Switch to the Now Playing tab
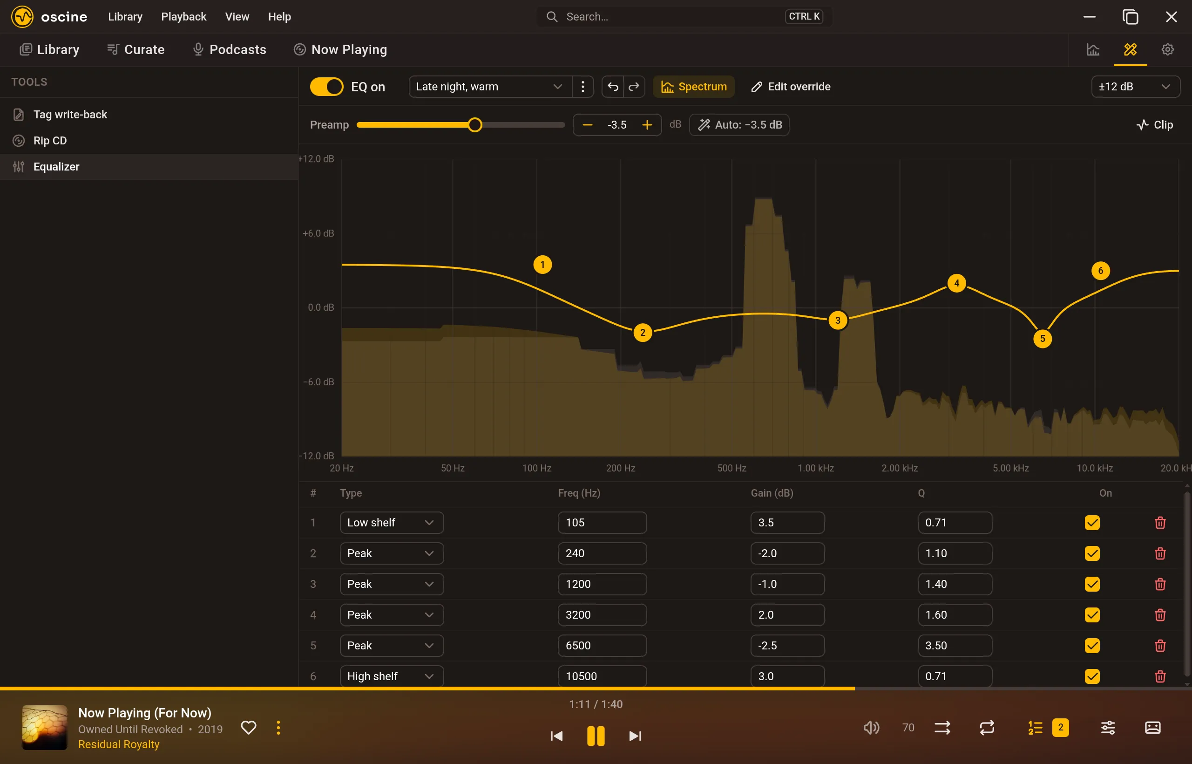1192x764 pixels. [340, 49]
